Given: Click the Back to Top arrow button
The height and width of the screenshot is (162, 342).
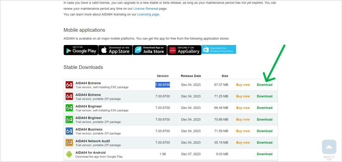Looking at the screenshot, I should click(x=329, y=147).
